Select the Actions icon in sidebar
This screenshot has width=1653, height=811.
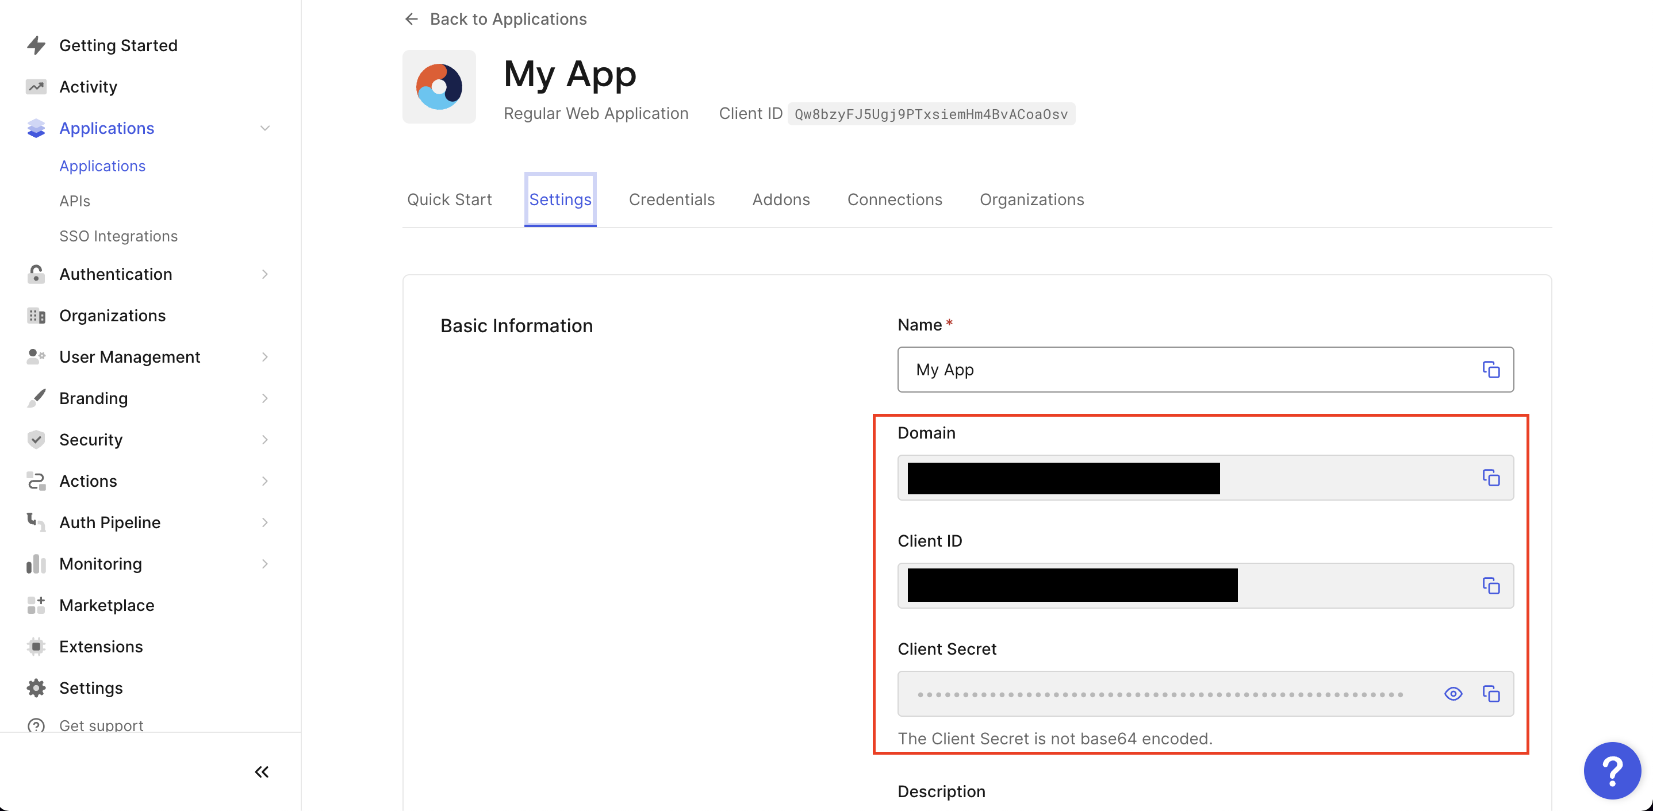[x=36, y=481]
